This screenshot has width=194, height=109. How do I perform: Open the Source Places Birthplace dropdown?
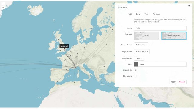(x=141, y=45)
